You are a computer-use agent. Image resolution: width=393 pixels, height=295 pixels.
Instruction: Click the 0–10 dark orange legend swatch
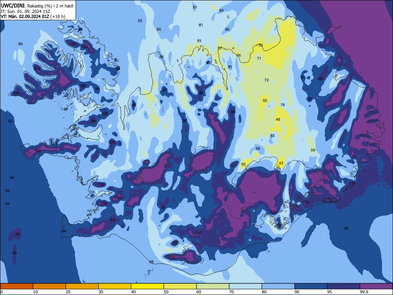17,286
